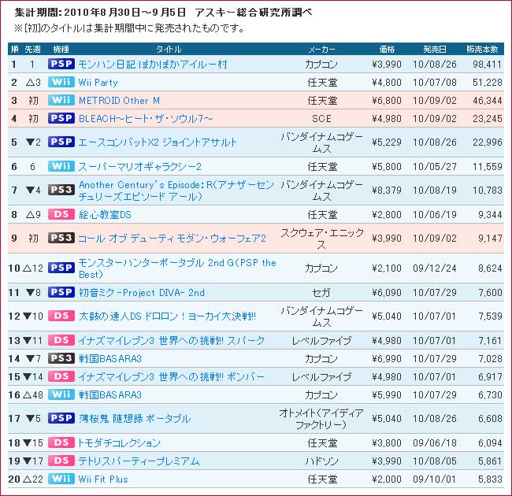Viewport: 512px width, 496px height.
Task: Open the コール オブ デューティ モダン・ウォーフェア2 link
Action: pyautogui.click(x=173, y=239)
